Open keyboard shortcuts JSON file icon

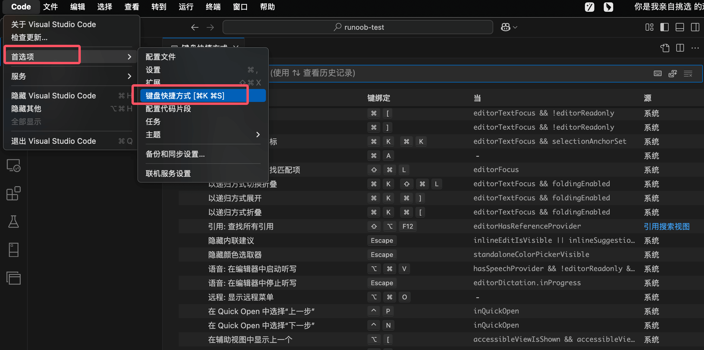(x=665, y=48)
